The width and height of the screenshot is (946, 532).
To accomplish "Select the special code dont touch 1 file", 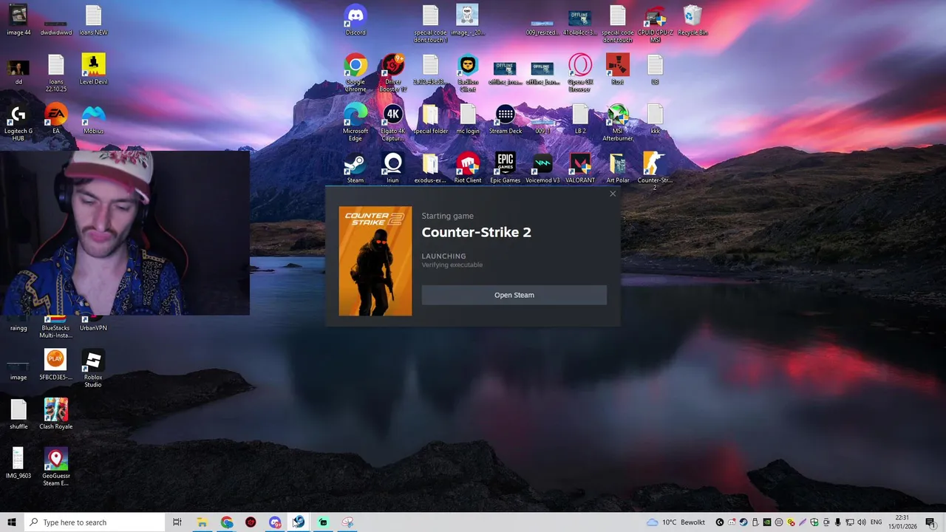I will [x=430, y=24].
